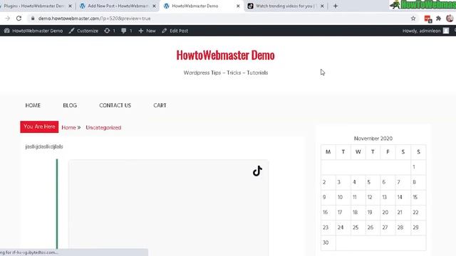Screen dimensions: 456x256
Task: Click the admin avatar thumbnail in admin bar
Action: click(446, 31)
